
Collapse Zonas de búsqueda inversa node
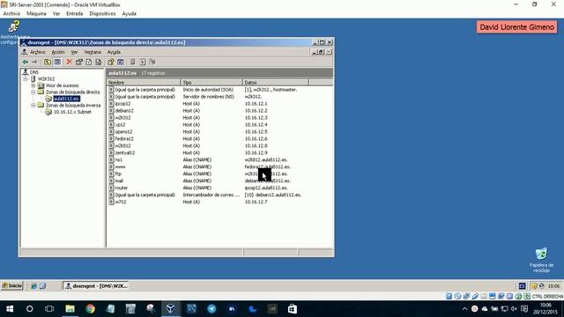pos(33,106)
